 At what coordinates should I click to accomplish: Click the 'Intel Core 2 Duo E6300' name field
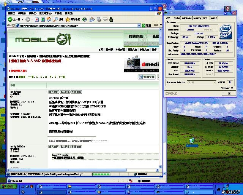click(199, 26)
